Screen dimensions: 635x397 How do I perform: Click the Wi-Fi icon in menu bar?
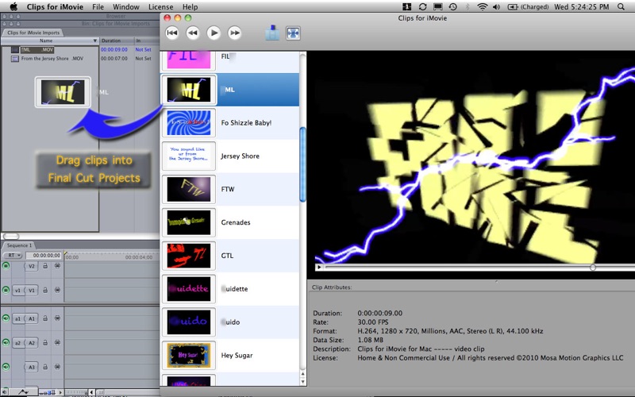482,7
